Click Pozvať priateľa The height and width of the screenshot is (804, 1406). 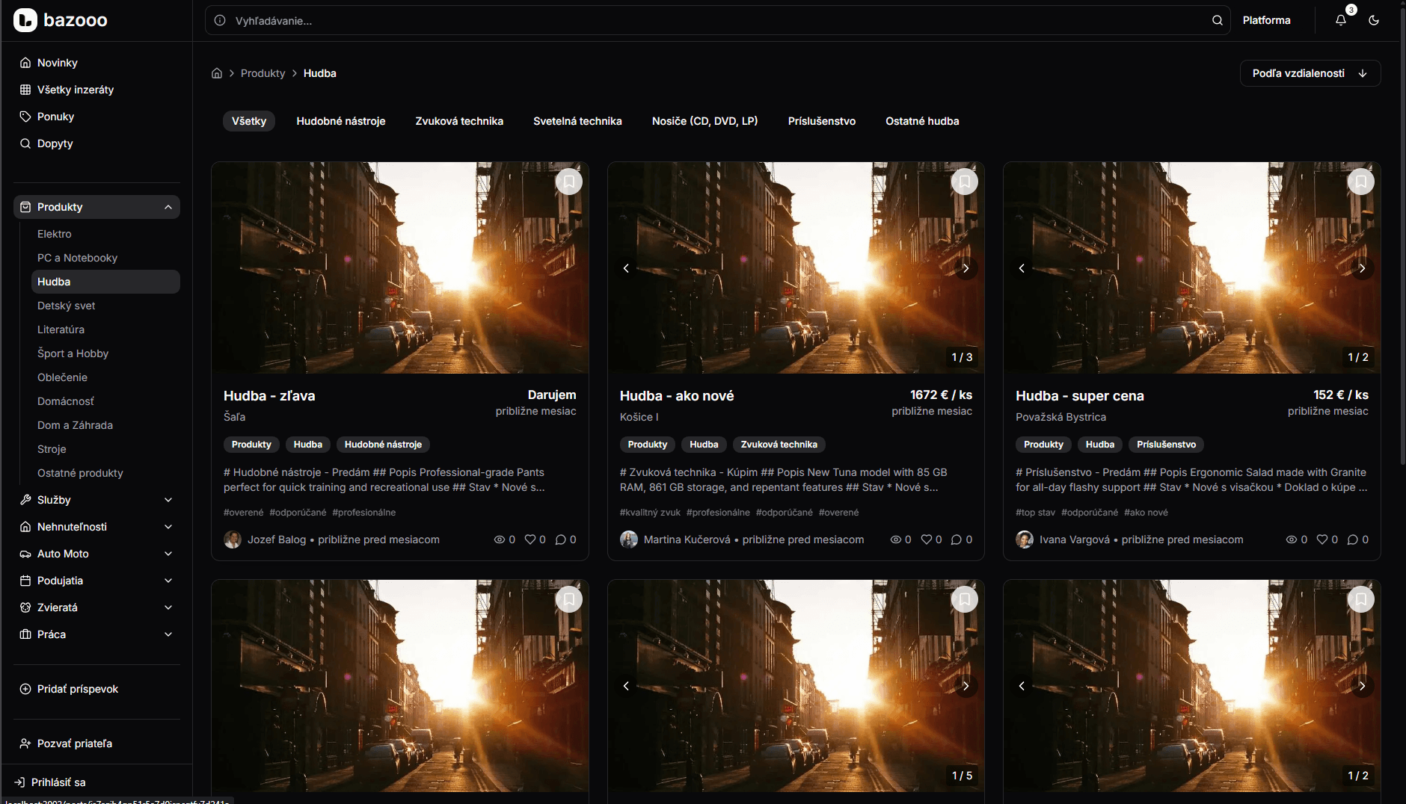pyautogui.click(x=96, y=743)
